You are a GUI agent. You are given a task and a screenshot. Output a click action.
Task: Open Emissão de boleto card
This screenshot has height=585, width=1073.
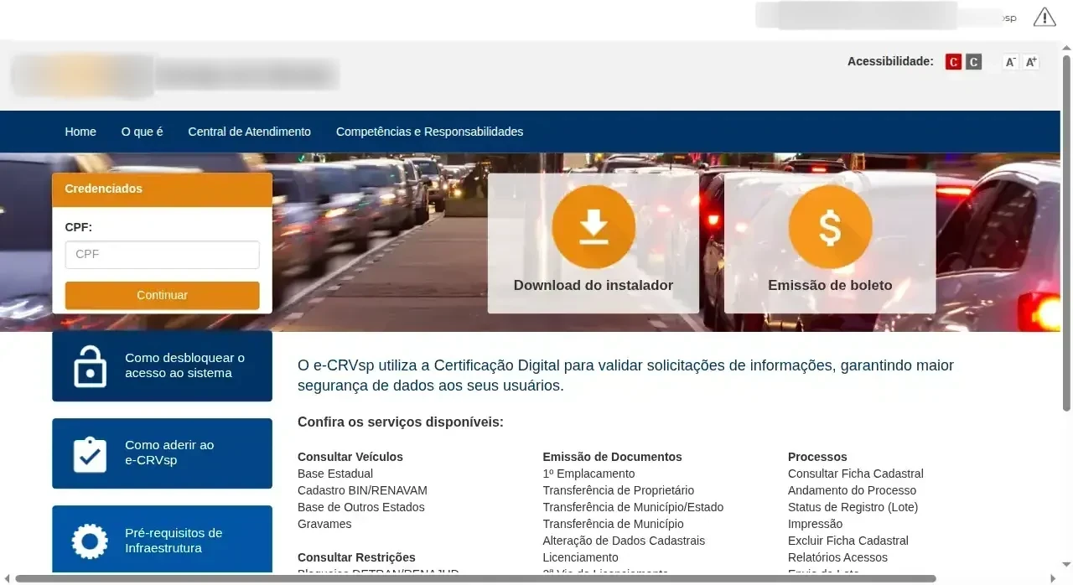[x=830, y=243]
